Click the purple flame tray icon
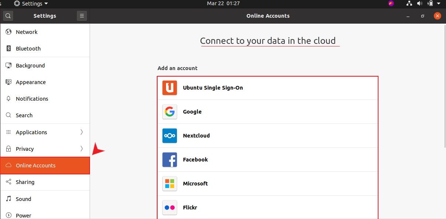 [391, 3]
